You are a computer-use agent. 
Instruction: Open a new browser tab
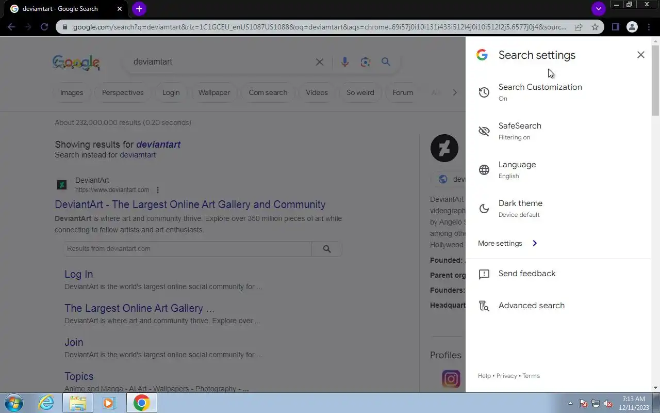[139, 9]
